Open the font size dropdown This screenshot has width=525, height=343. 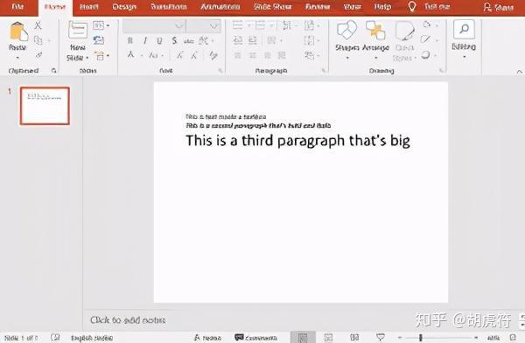pos(213,25)
